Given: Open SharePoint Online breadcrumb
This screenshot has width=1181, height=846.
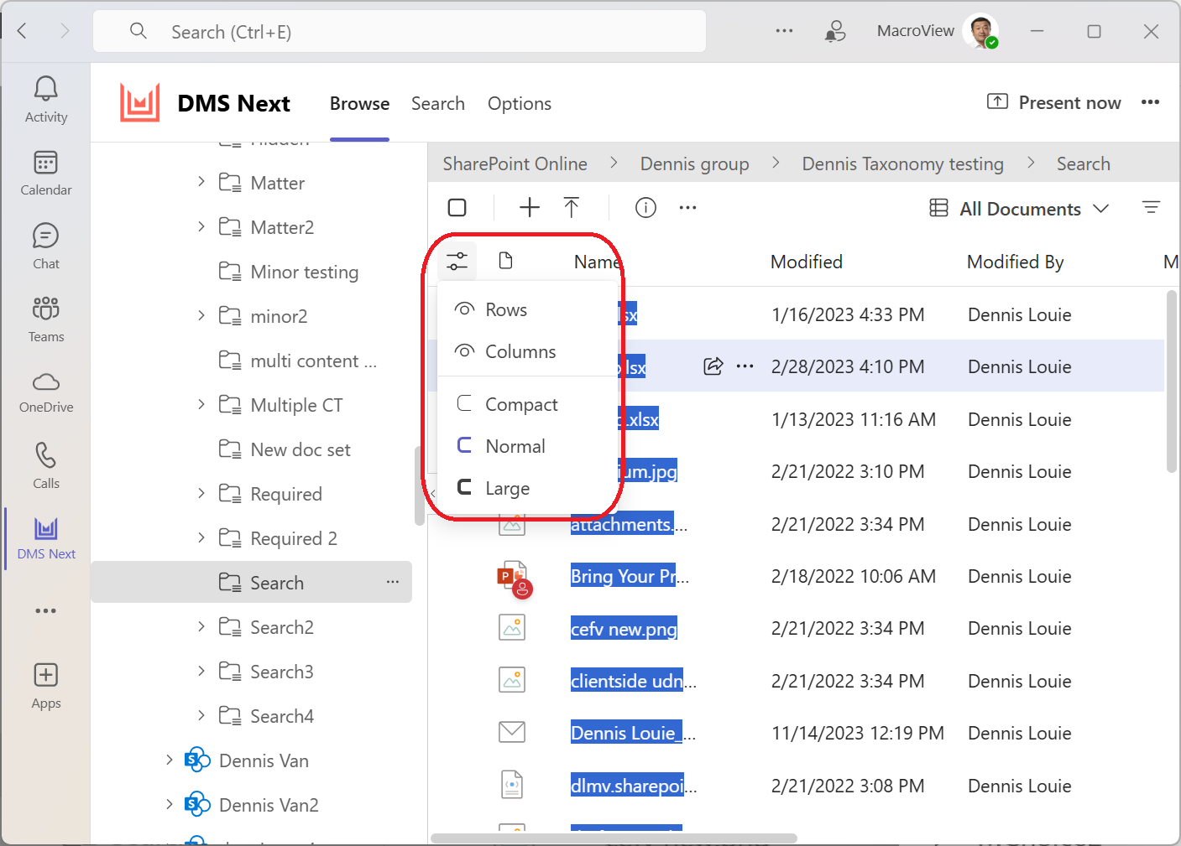Looking at the screenshot, I should tap(515, 163).
